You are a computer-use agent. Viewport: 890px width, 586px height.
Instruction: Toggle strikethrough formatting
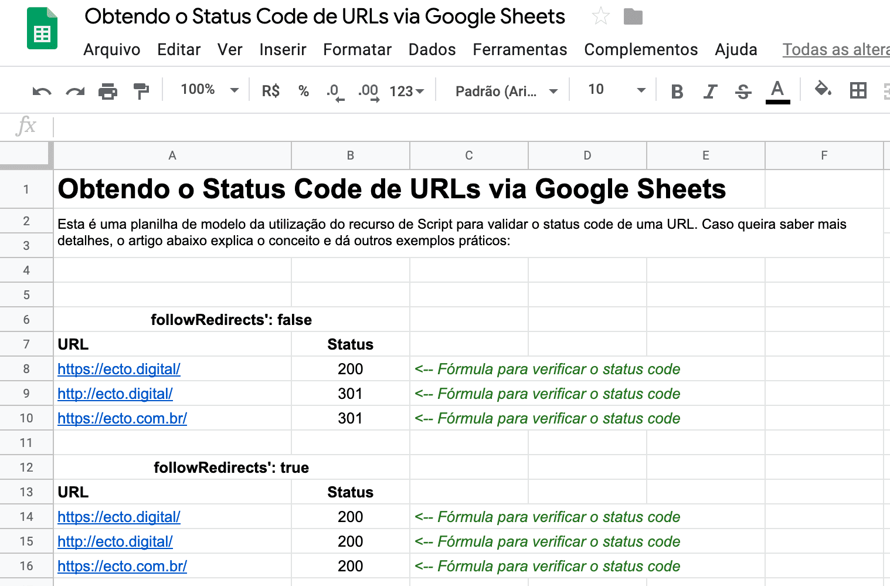743,92
